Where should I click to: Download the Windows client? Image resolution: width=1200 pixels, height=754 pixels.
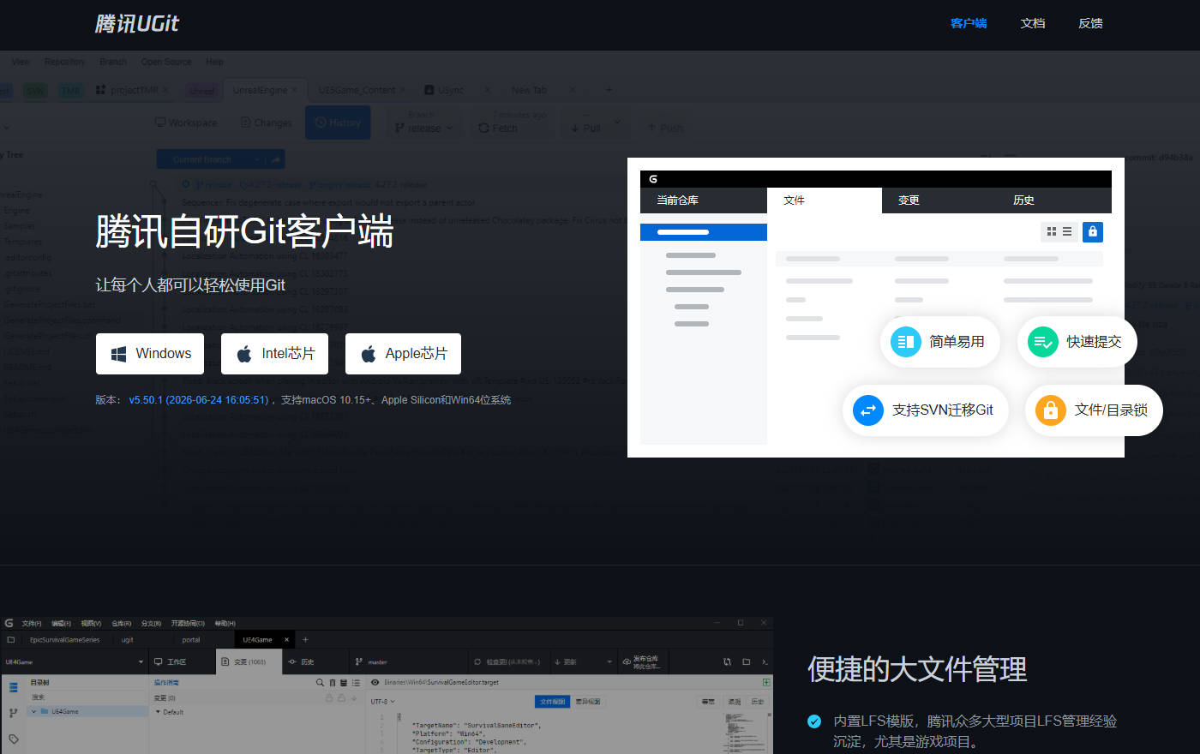click(x=150, y=354)
